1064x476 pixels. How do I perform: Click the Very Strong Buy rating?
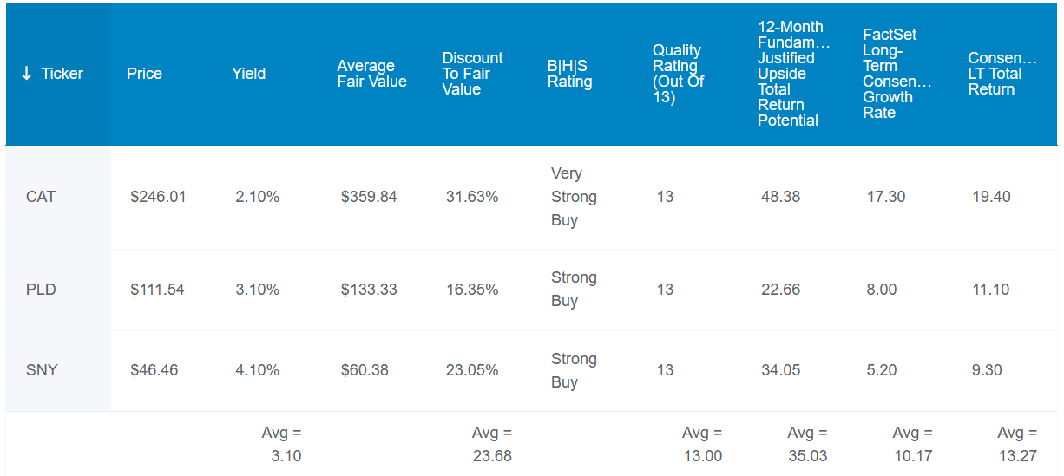coord(574,197)
